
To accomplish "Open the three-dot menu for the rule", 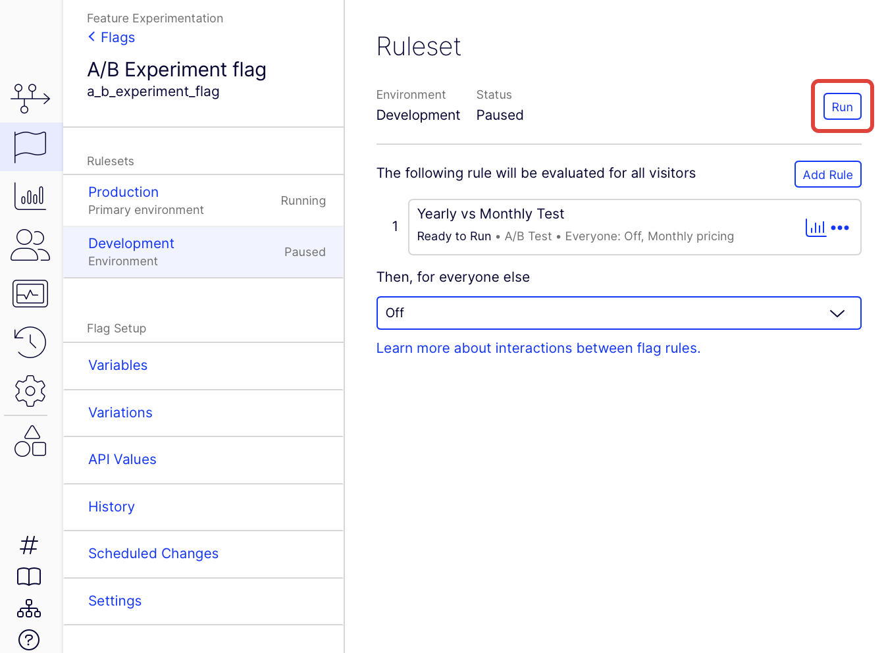I will tap(840, 228).
